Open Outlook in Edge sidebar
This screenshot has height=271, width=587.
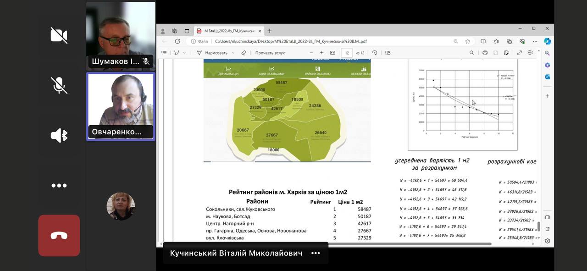[547, 77]
